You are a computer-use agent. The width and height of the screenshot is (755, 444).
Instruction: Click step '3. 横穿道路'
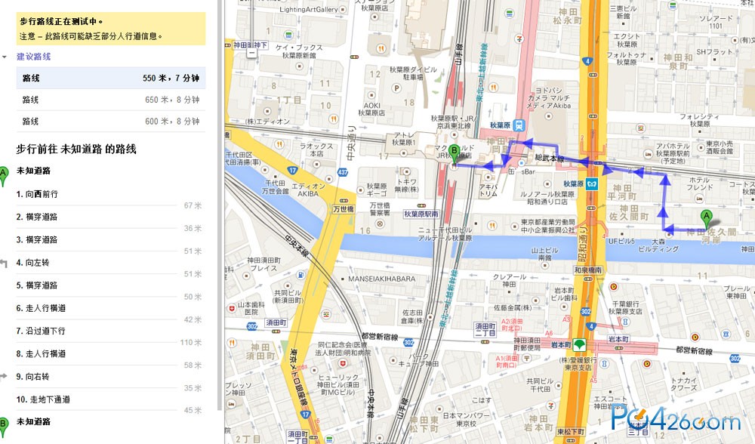37,240
